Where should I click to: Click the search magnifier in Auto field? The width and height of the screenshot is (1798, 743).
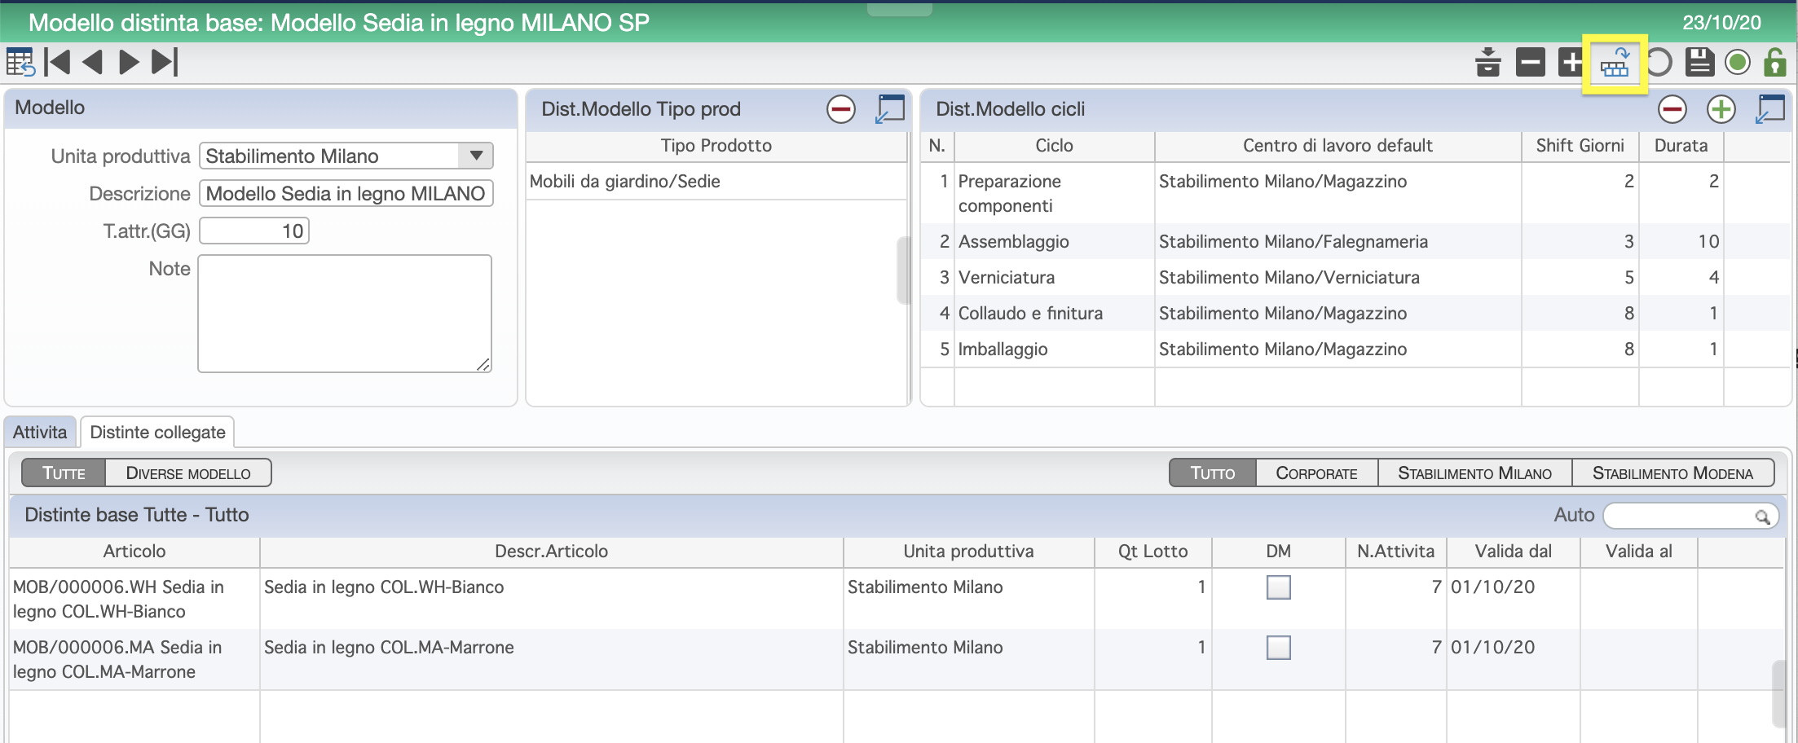click(x=1762, y=517)
